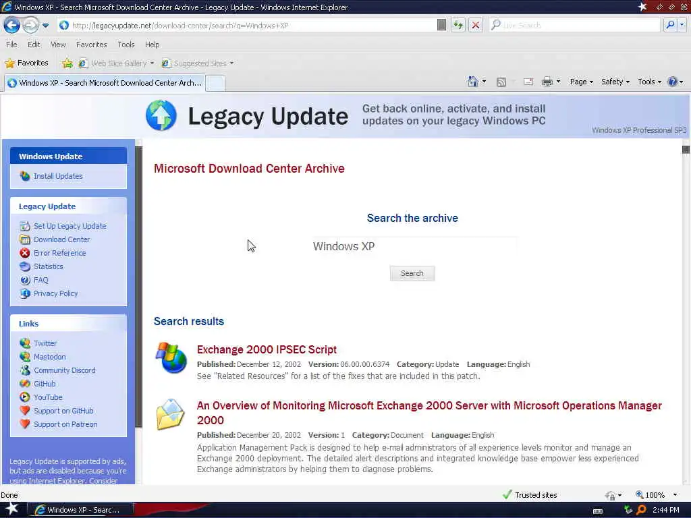This screenshot has width=691, height=518.
Task: Click the GitHub link icon
Action: 25,384
